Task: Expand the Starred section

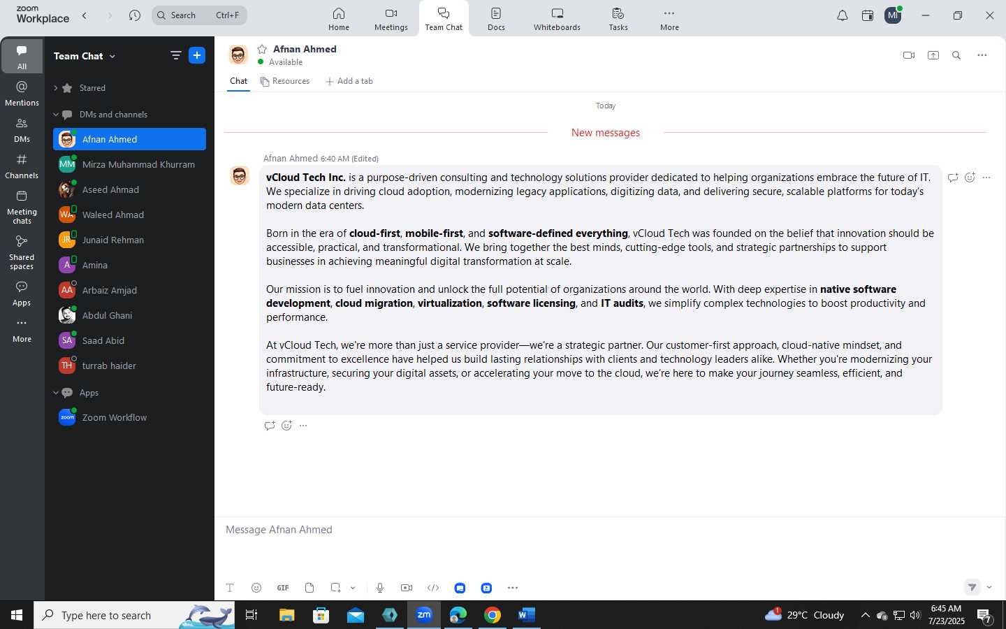Action: [56, 88]
